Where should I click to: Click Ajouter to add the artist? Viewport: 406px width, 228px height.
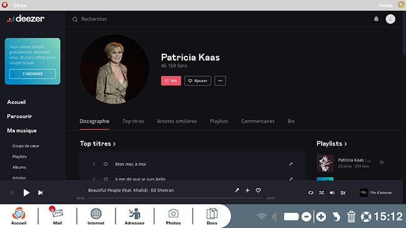click(197, 81)
